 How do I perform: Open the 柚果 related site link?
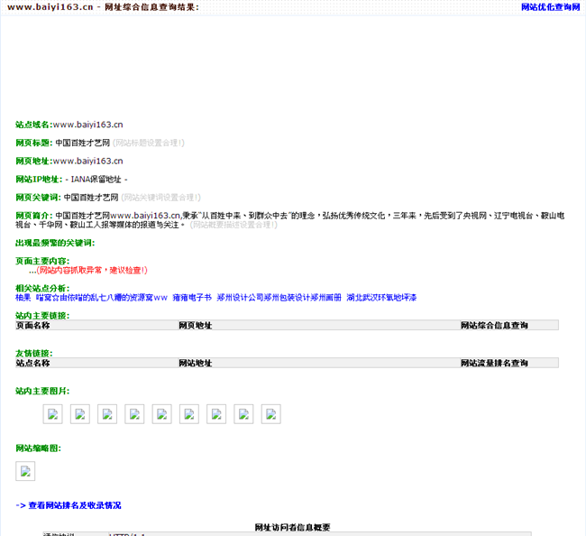coord(23,297)
